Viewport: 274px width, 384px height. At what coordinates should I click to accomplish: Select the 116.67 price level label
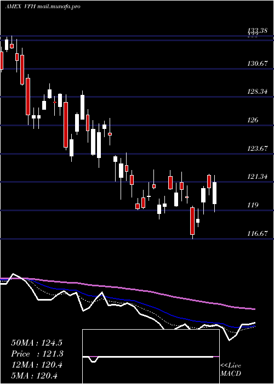point(258,234)
